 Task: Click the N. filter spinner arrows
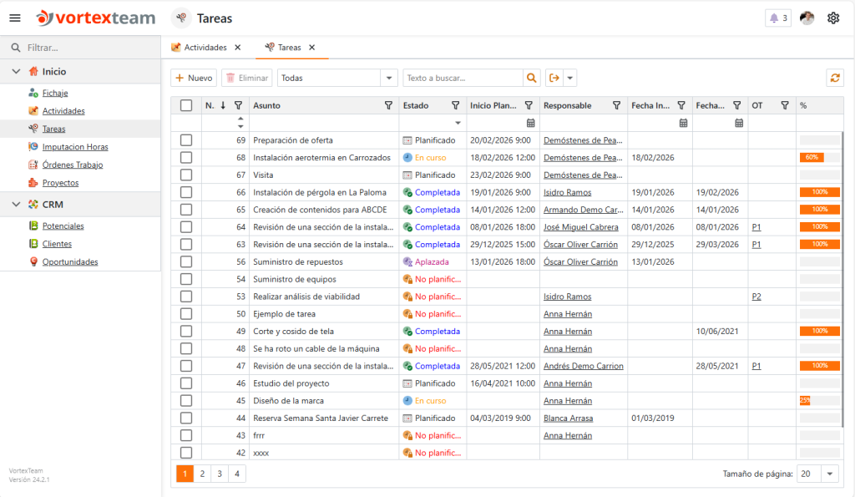coord(240,123)
